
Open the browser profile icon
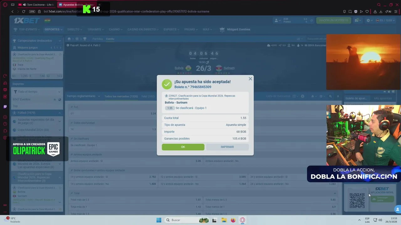tap(375, 12)
